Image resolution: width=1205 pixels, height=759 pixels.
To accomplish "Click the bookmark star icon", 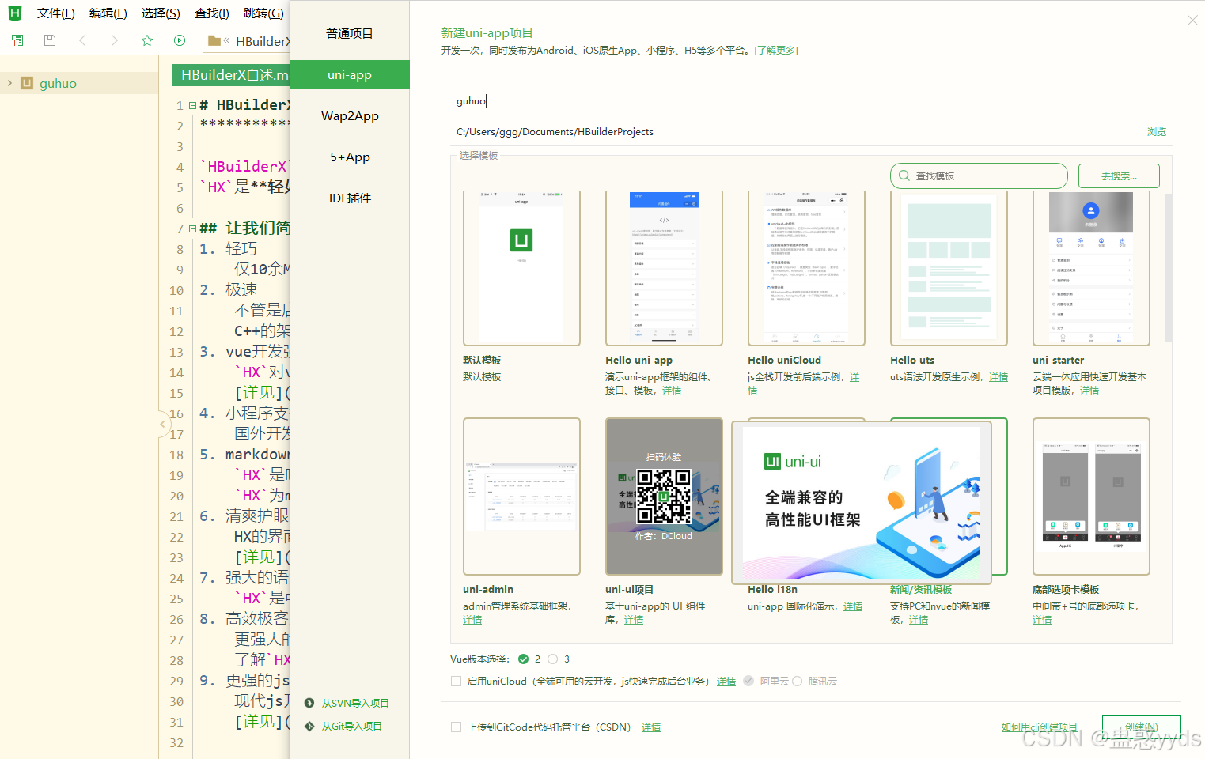I will [147, 40].
